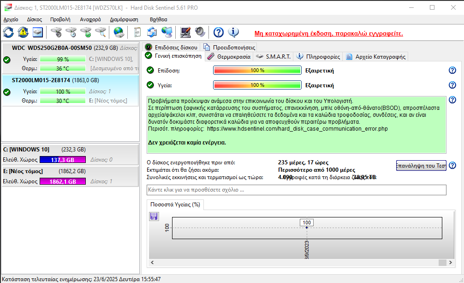464x283 pixels.
Task: Open the S.M.A.R.T. tab
Action: click(x=273, y=57)
